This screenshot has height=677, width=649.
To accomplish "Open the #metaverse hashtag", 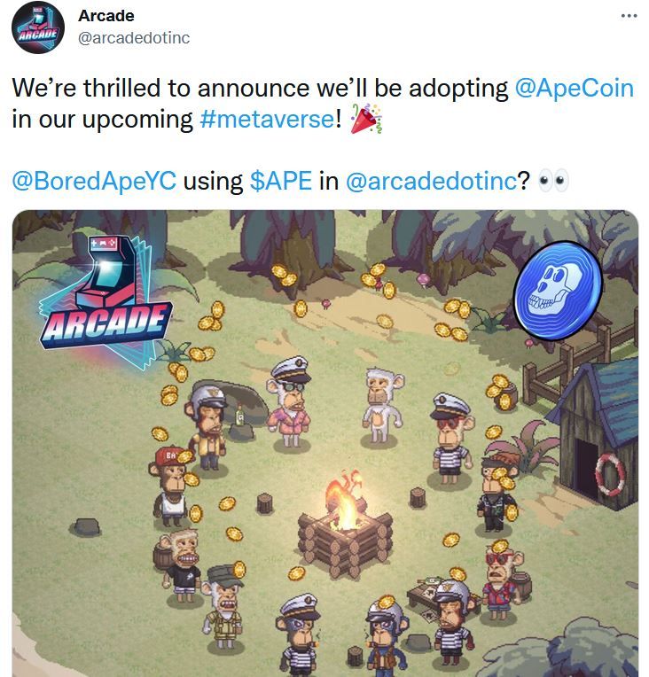I will click(x=267, y=119).
